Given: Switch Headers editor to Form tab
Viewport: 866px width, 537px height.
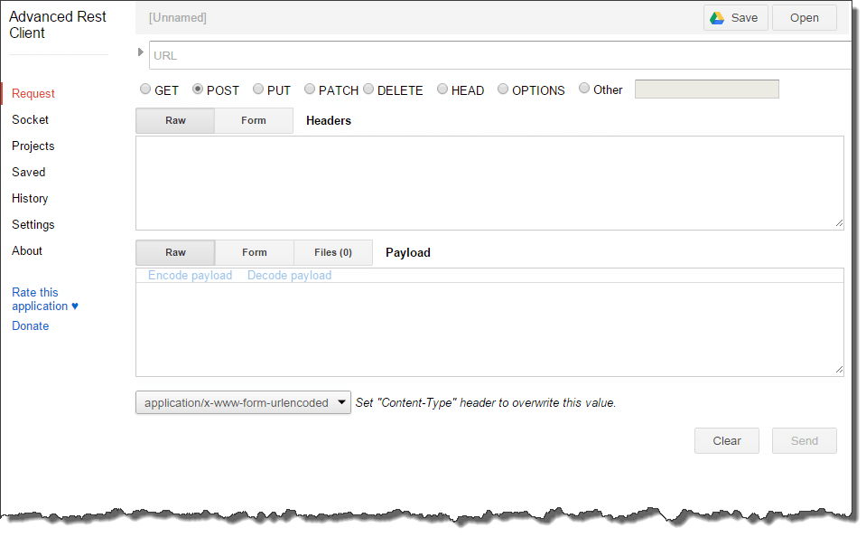Looking at the screenshot, I should click(x=254, y=120).
